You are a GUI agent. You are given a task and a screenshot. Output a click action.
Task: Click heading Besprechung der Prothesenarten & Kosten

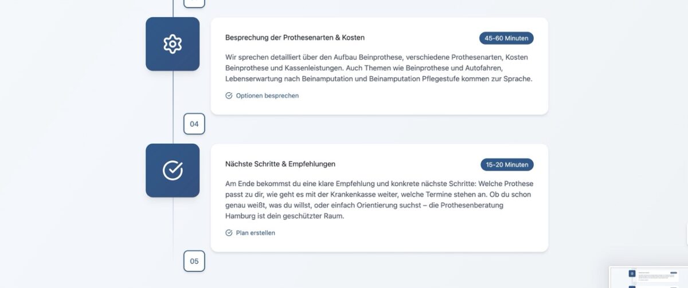[x=295, y=38]
